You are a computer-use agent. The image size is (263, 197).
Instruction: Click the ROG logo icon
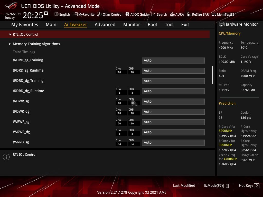click(x=11, y=6)
